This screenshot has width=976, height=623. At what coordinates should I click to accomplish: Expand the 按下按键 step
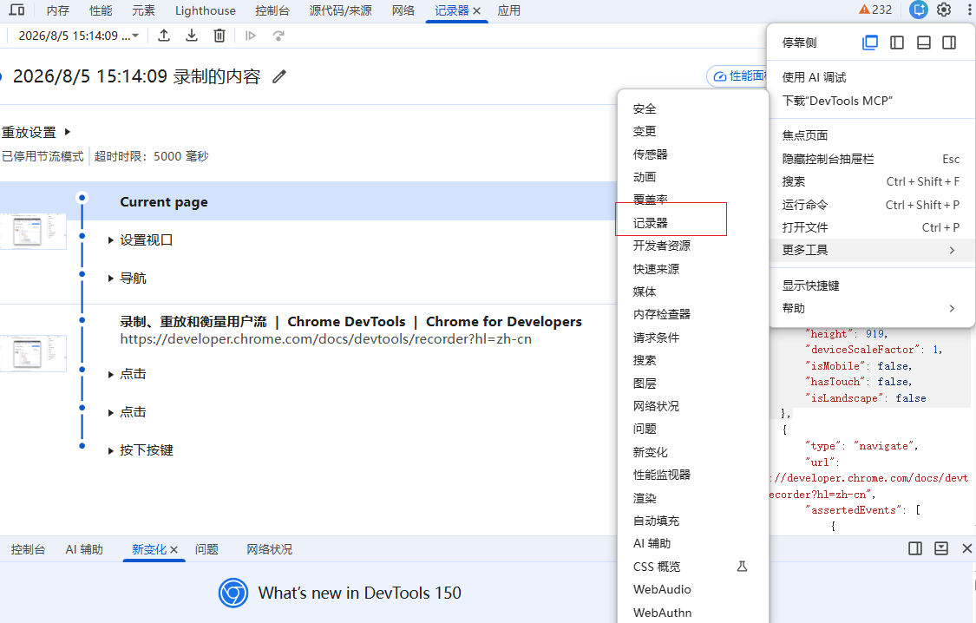tap(111, 450)
